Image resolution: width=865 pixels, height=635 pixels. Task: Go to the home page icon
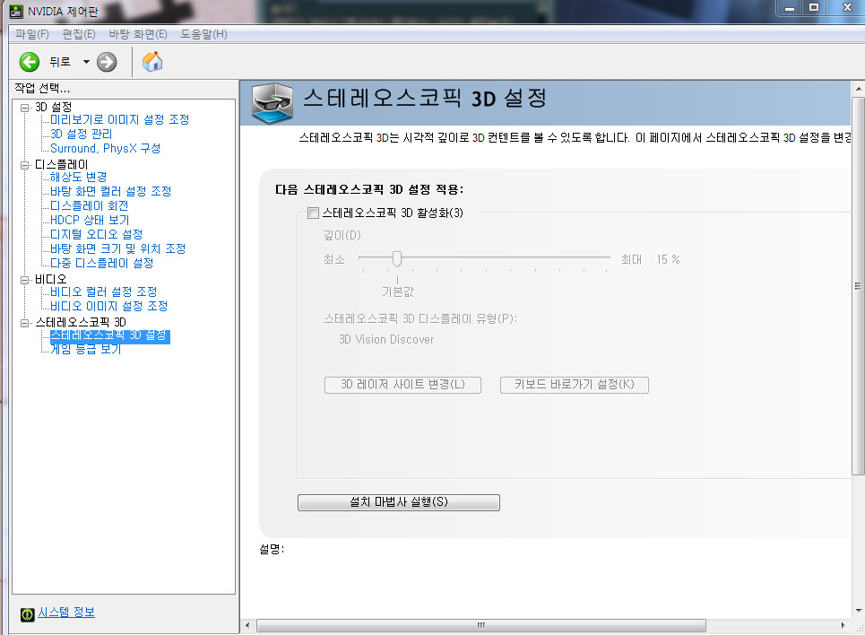point(152,61)
